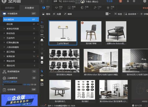Select the 我的模型库 entry
Viewport: 148px width, 107px height.
[x=21, y=20]
